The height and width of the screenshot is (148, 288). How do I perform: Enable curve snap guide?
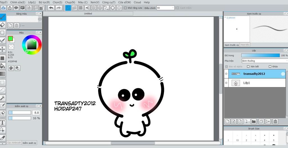[106, 8]
